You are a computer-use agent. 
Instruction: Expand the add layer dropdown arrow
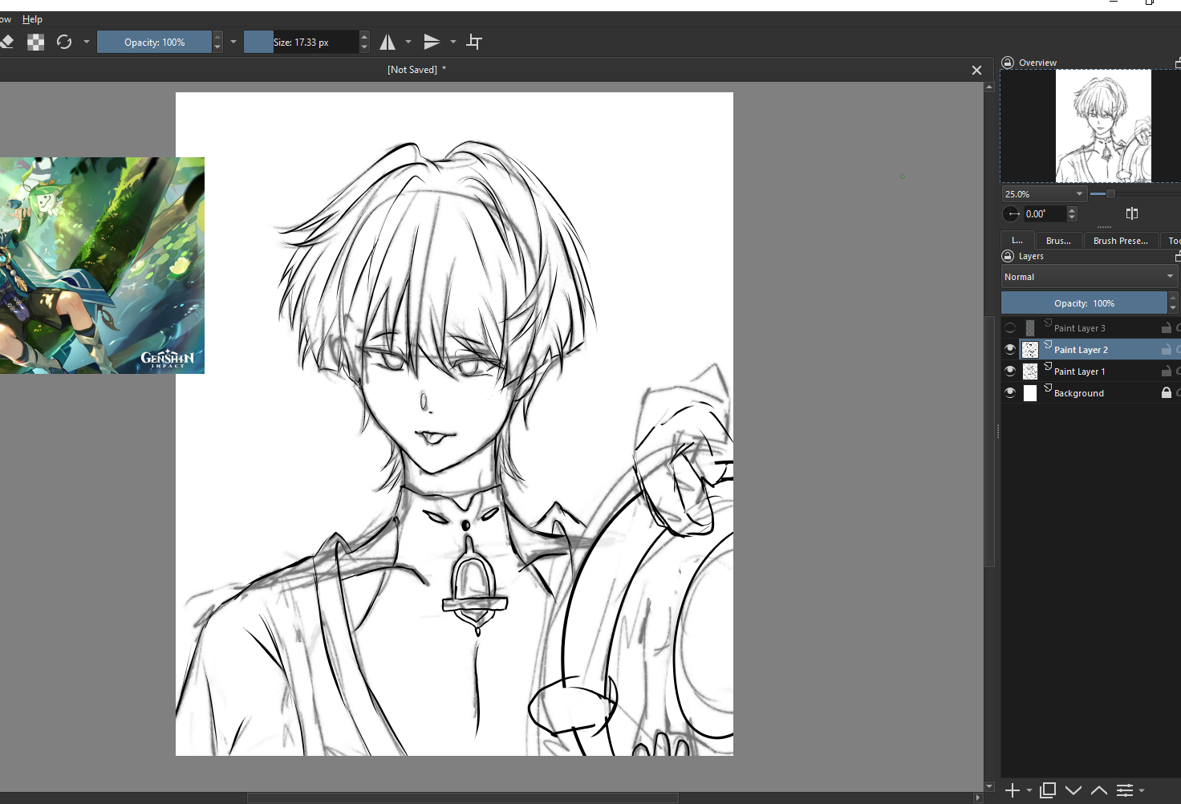(1029, 790)
